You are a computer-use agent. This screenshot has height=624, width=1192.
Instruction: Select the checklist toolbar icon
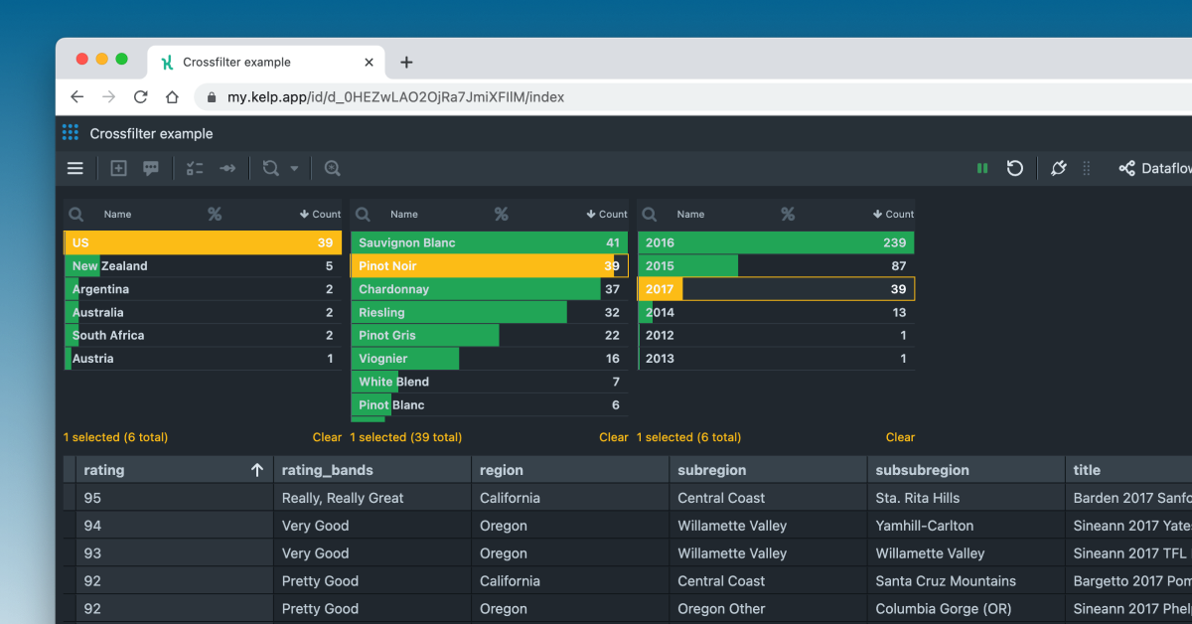point(195,168)
